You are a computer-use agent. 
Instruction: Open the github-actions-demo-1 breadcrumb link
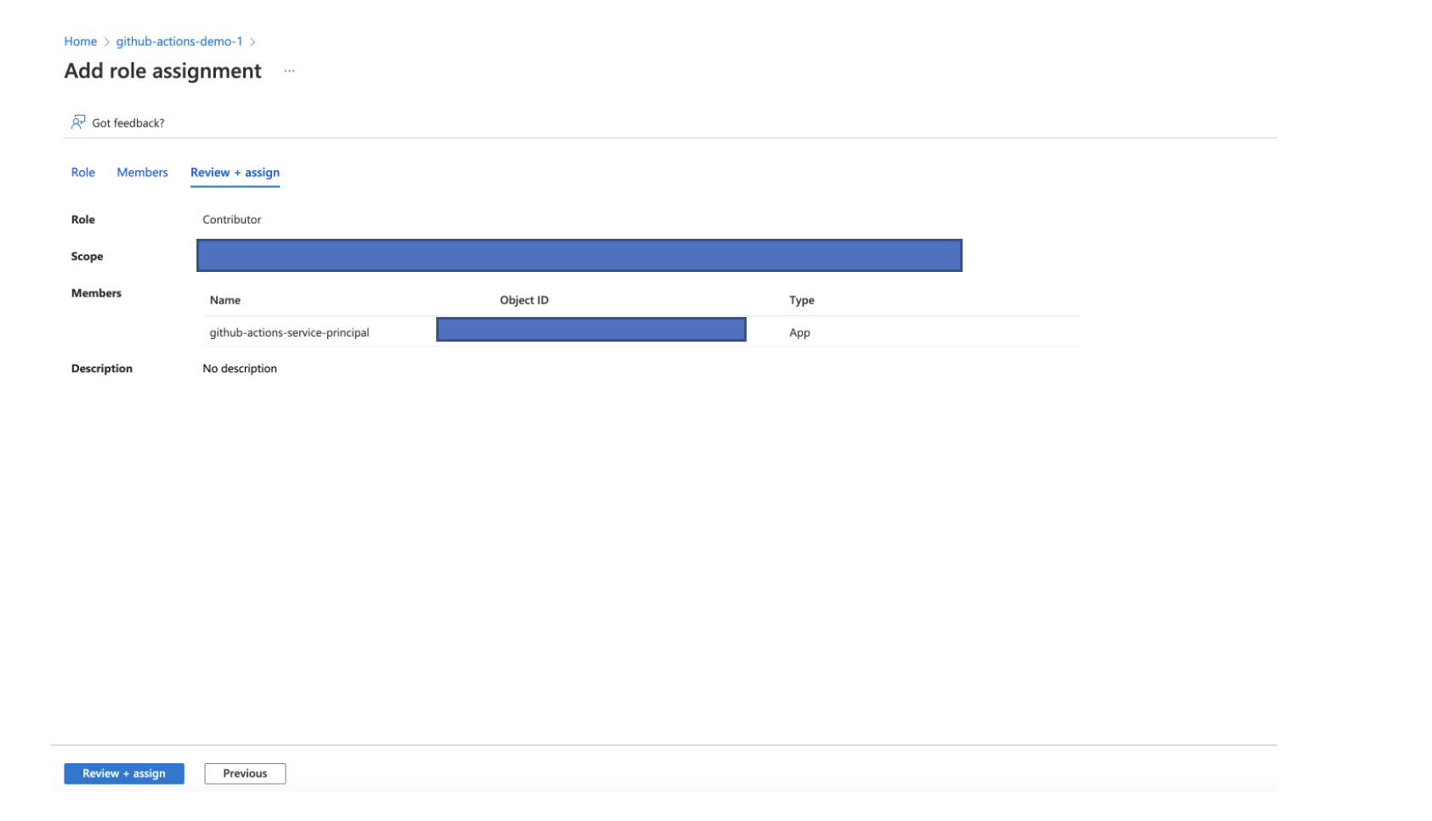point(179,42)
